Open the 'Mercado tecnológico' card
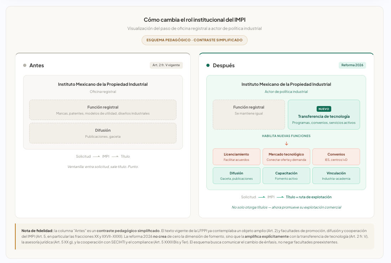 coord(286,157)
